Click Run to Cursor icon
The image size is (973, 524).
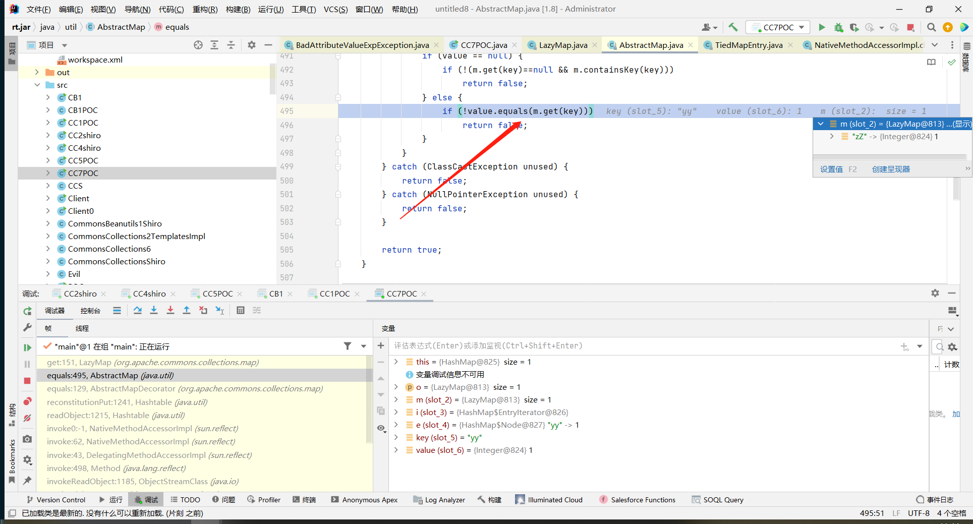click(x=219, y=310)
